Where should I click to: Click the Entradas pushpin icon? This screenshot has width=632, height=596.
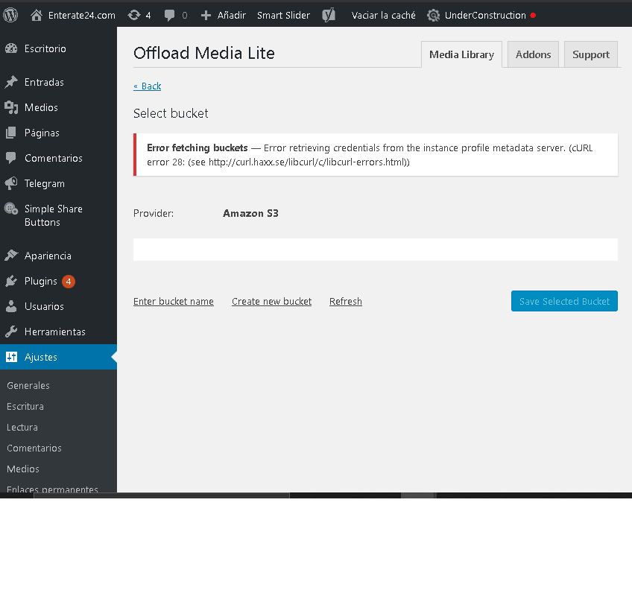pos(11,82)
